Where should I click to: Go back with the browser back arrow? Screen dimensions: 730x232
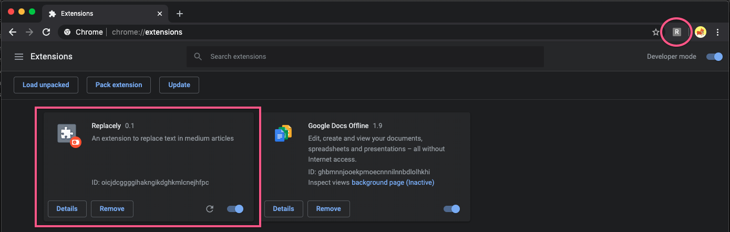coord(13,32)
